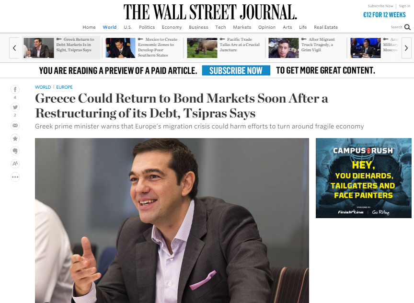The image size is (414, 303).
Task: Share article via Twitter icon
Action: tap(15, 107)
